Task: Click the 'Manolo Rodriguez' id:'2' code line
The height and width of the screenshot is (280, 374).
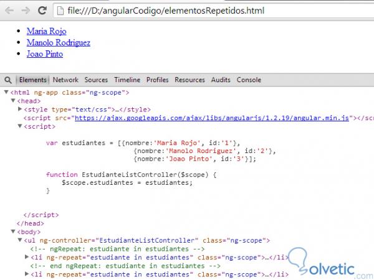Action: pyautogui.click(x=204, y=151)
